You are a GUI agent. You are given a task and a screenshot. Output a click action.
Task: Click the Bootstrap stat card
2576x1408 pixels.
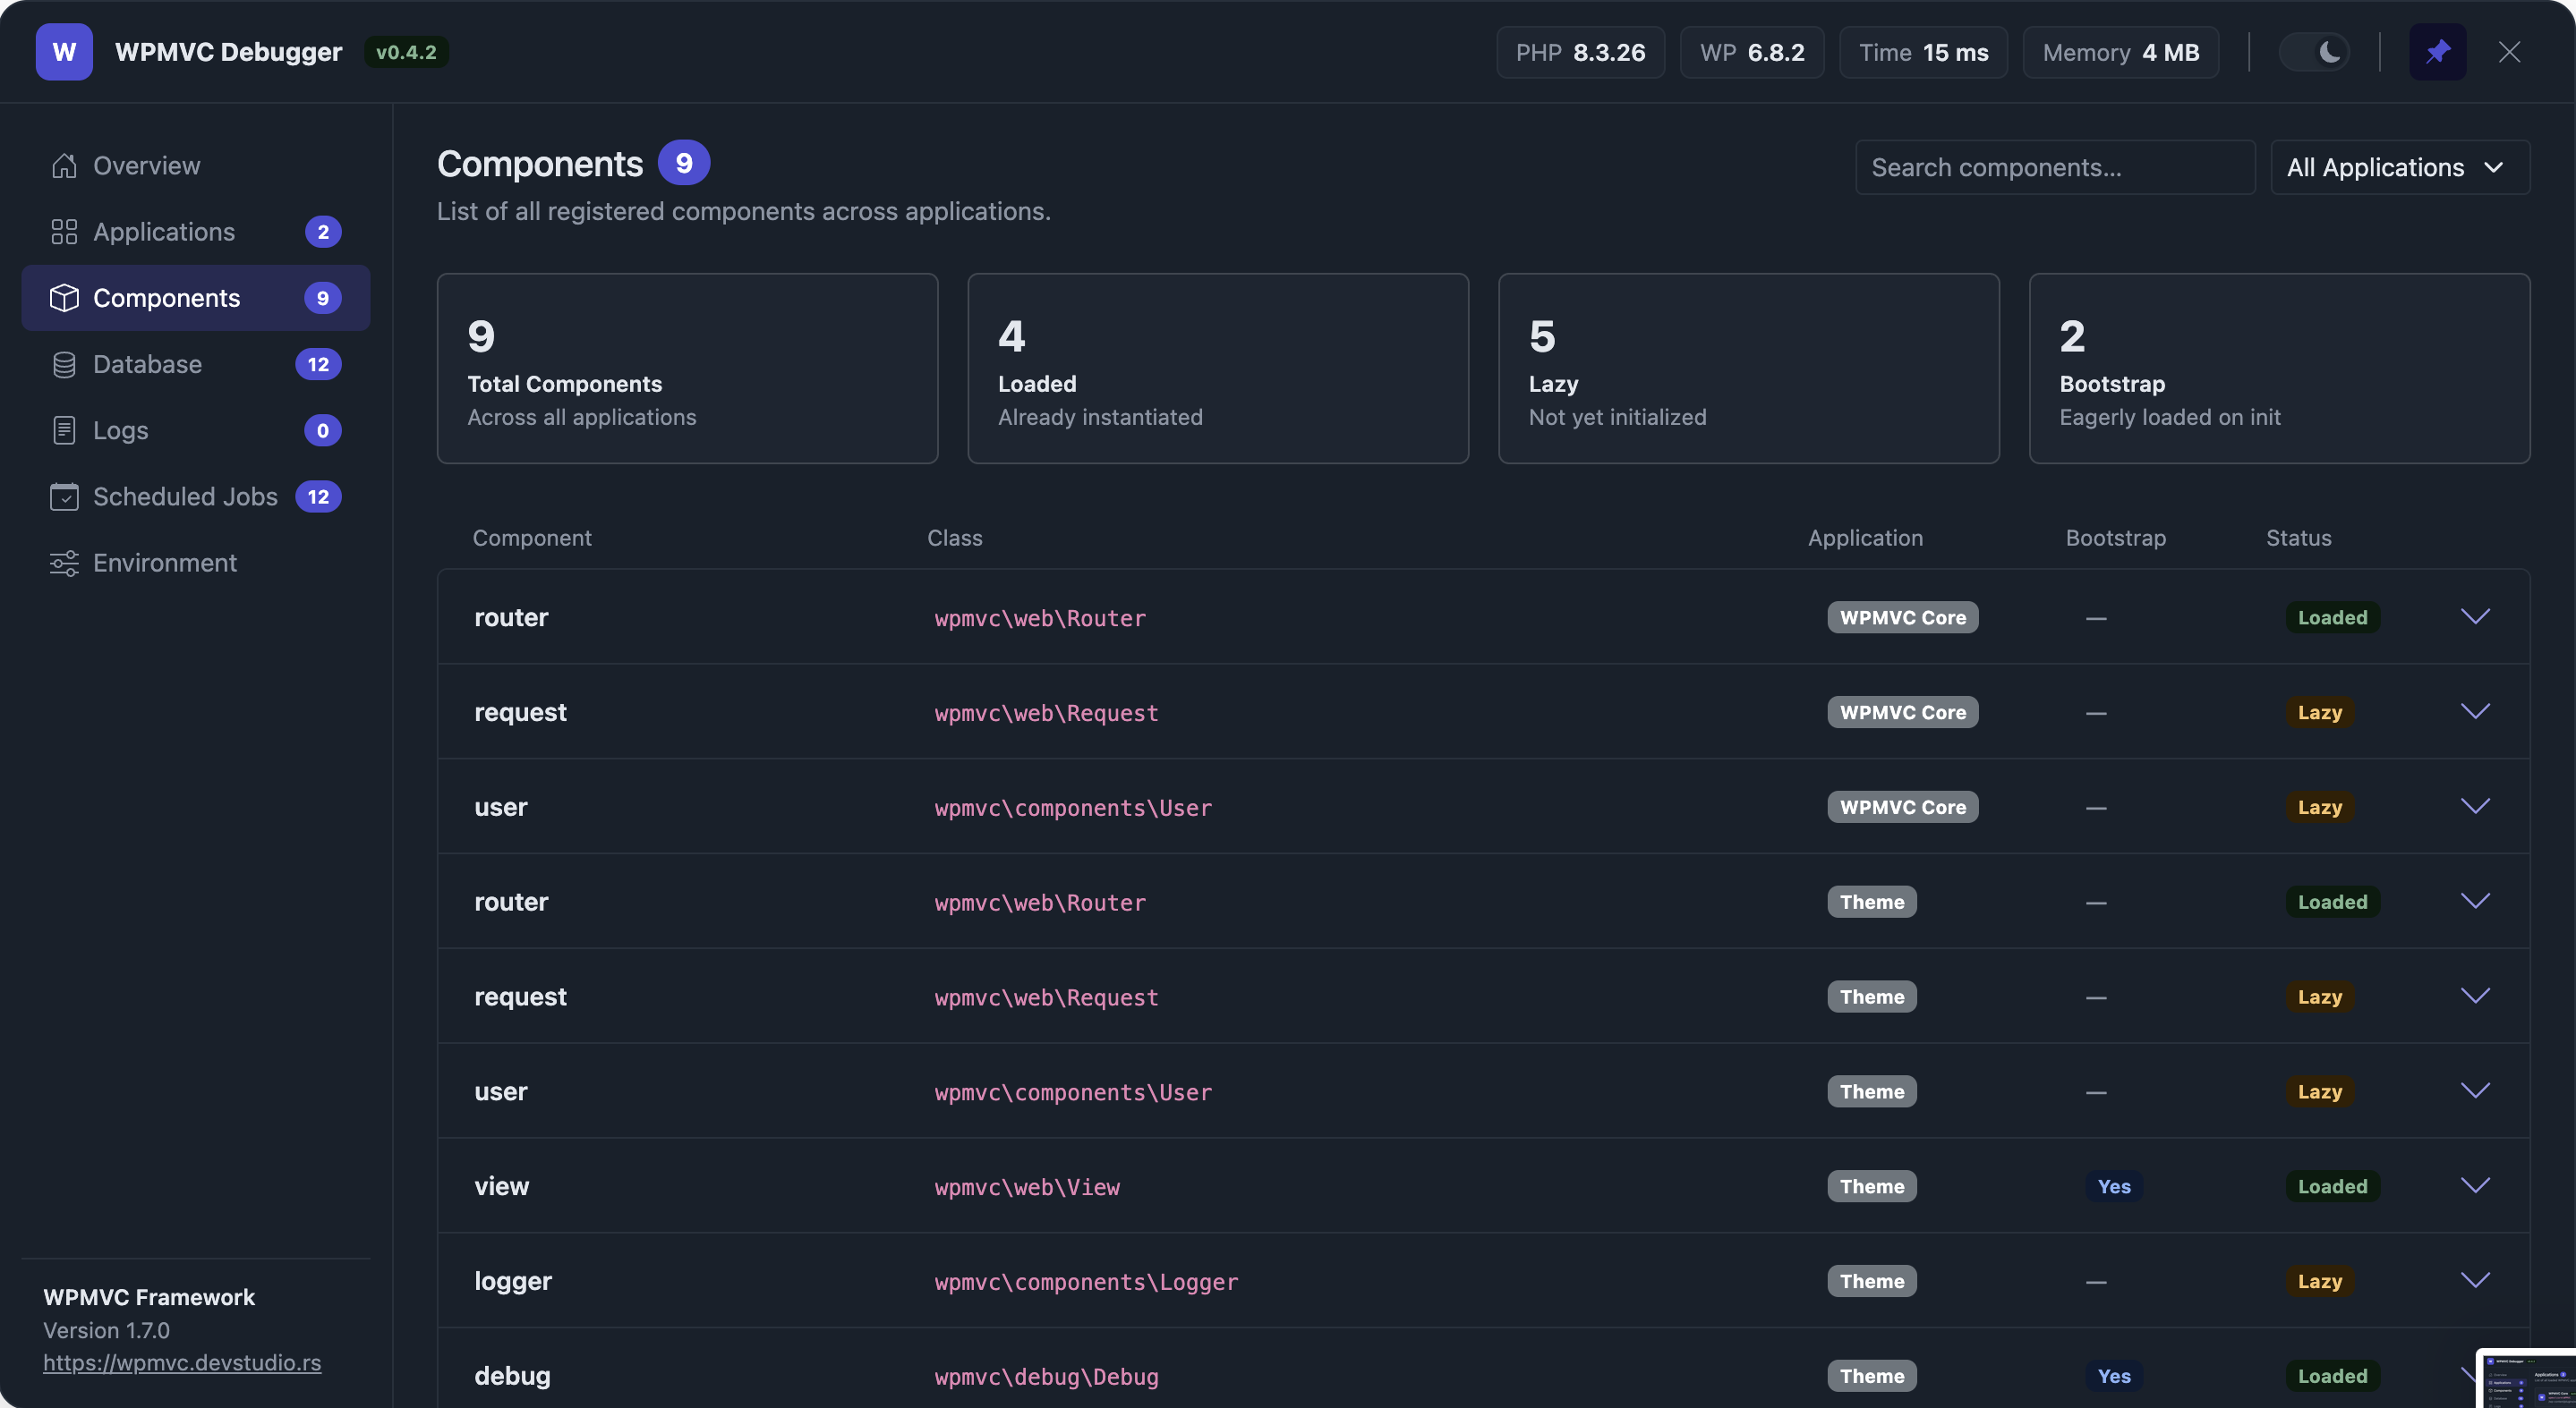2280,369
